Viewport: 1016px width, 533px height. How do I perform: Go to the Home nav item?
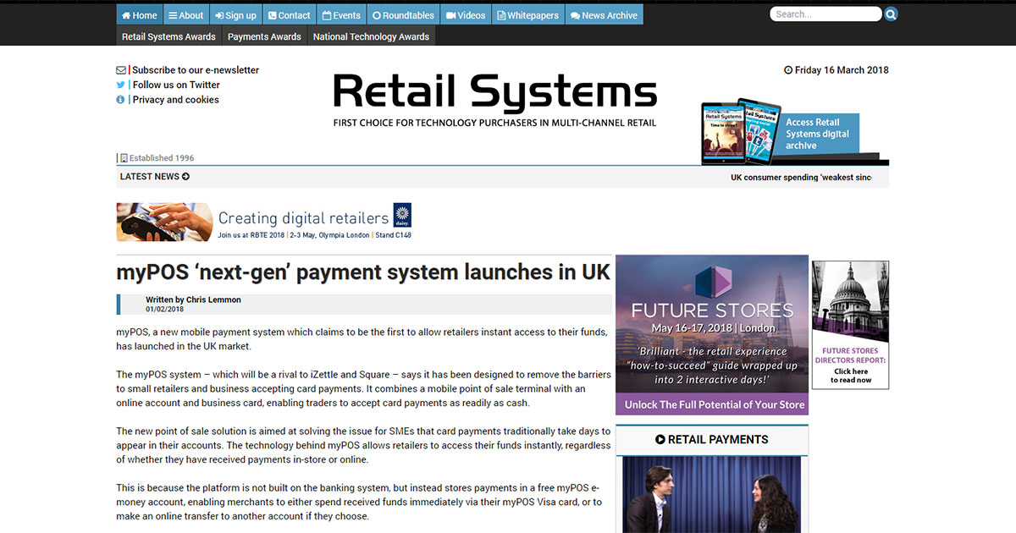pos(139,14)
